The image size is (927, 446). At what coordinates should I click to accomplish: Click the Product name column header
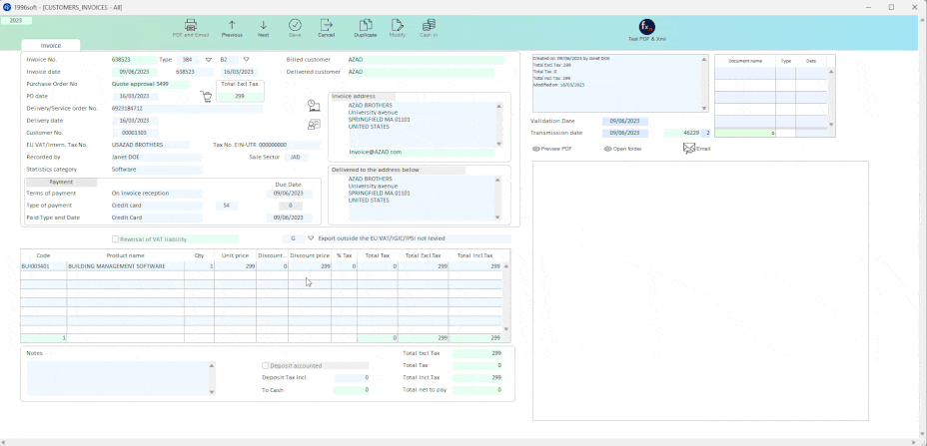[125, 255]
